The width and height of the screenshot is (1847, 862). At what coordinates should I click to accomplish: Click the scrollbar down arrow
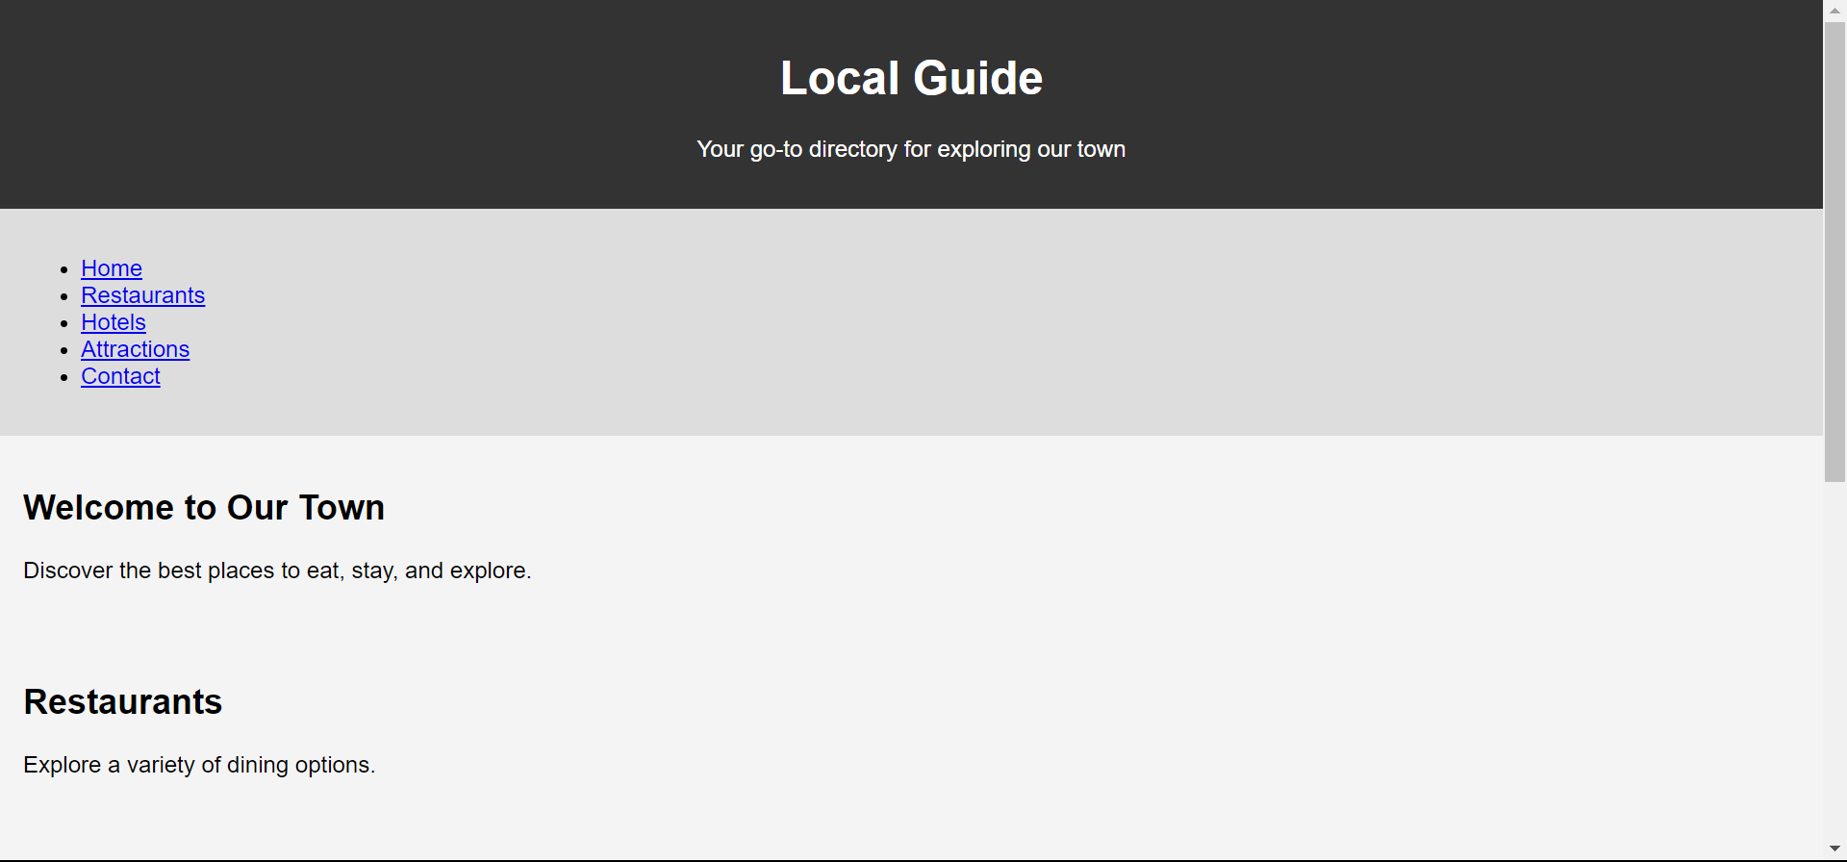[x=1834, y=849]
